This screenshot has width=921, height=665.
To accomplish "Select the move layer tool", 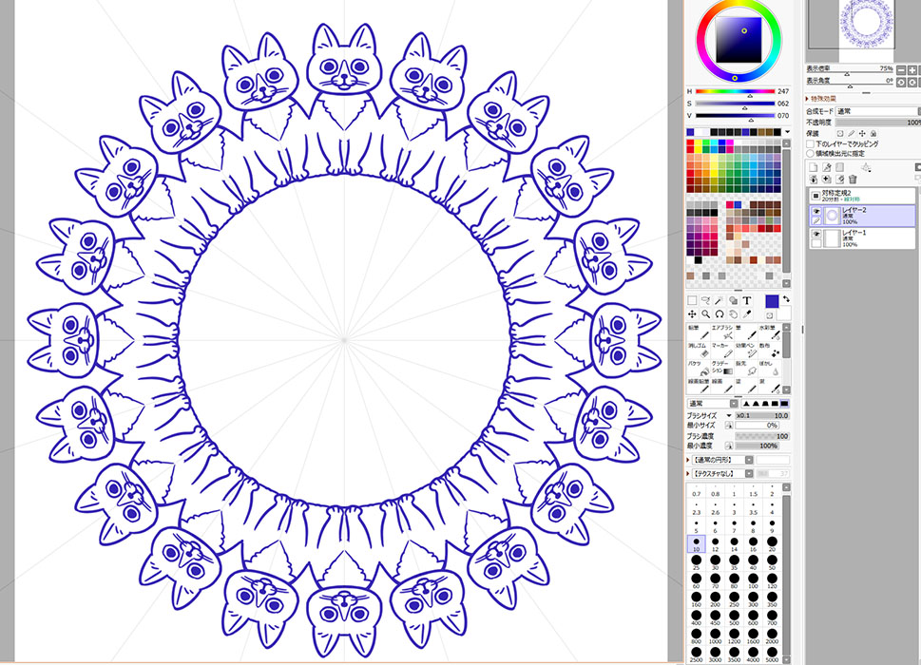I will click(692, 314).
